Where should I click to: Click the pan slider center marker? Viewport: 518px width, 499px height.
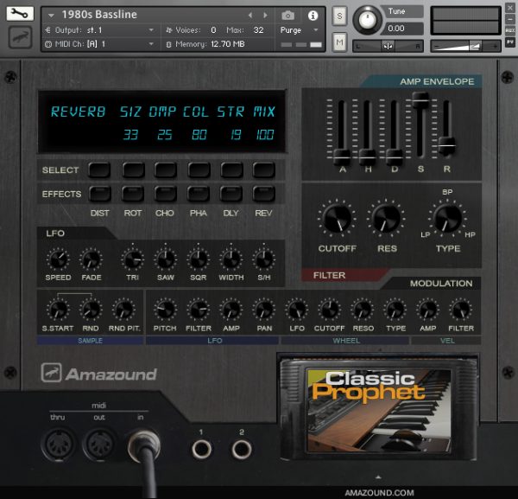[388, 46]
